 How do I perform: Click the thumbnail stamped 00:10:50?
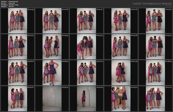point(121,99)
